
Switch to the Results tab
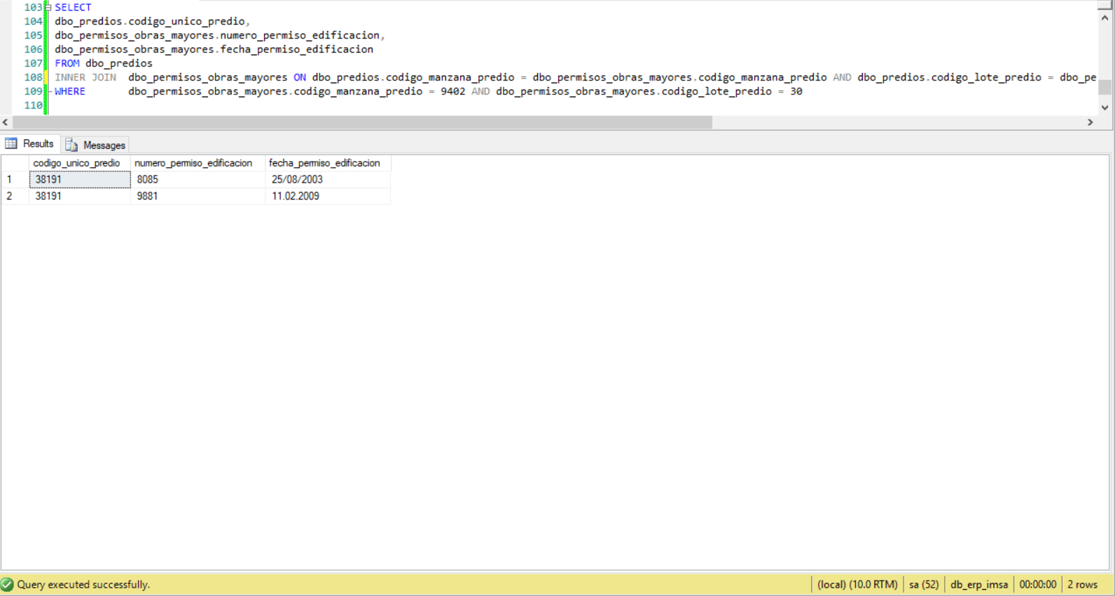pos(30,143)
